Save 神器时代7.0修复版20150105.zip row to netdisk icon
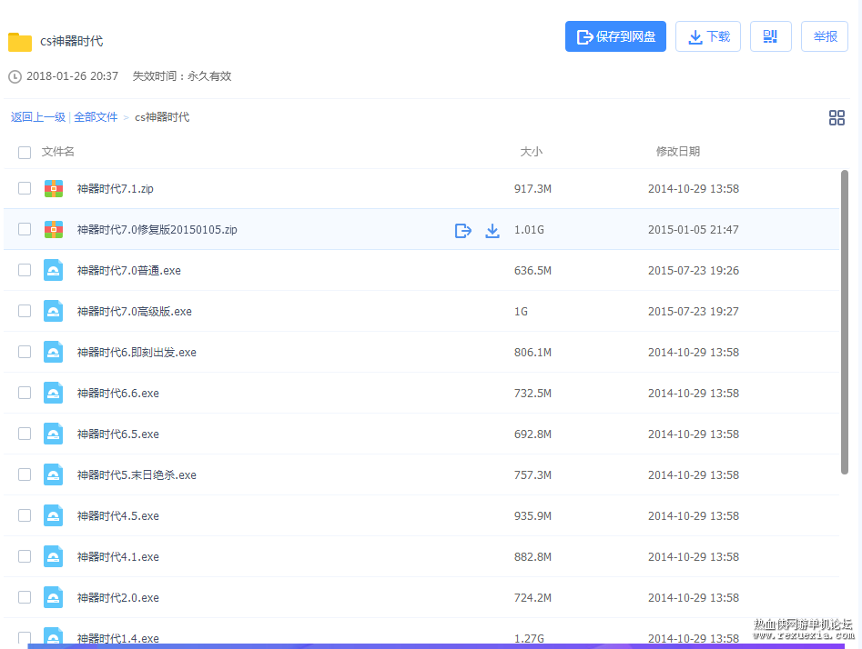This screenshot has width=862, height=649. click(463, 231)
